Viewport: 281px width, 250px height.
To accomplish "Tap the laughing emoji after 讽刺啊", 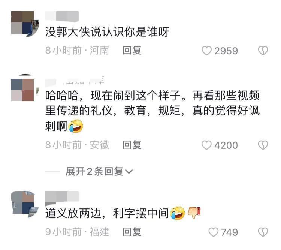I will (76, 126).
